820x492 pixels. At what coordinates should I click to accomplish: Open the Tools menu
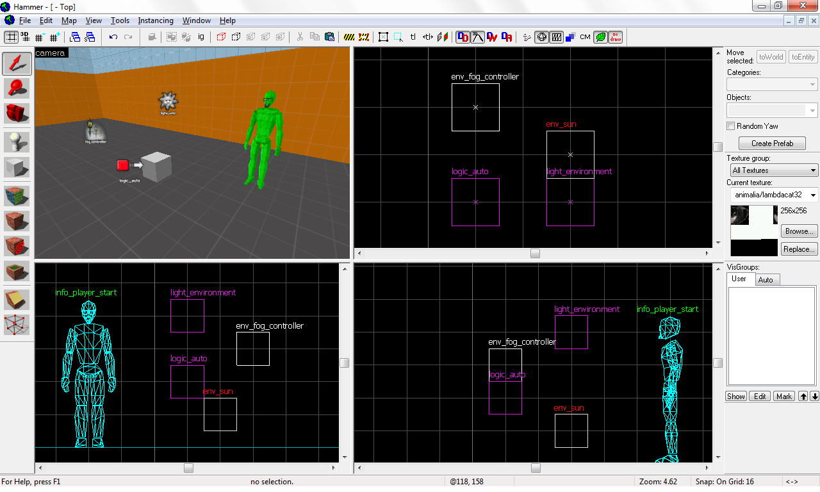pyautogui.click(x=120, y=20)
